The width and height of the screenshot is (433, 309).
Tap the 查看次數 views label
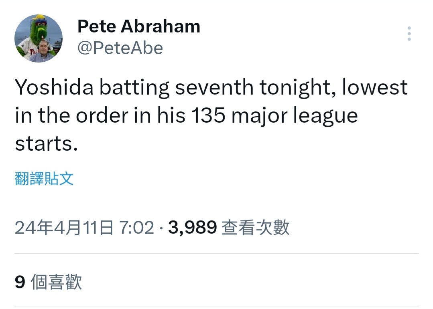click(x=255, y=228)
